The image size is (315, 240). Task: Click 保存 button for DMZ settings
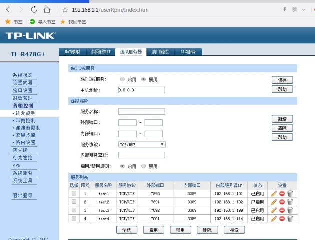click(282, 80)
